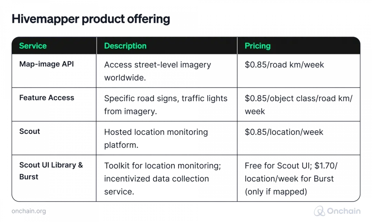Click the blurred watermark logo in the corner
This screenshot has width=372, height=222.
pos(335,210)
